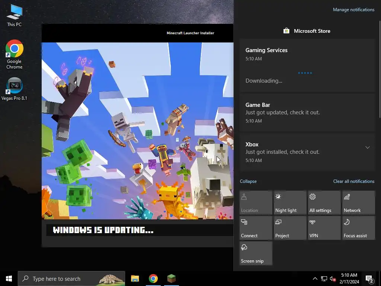Collapse the quick actions panel
The height and width of the screenshot is (286, 381).
[248, 181]
